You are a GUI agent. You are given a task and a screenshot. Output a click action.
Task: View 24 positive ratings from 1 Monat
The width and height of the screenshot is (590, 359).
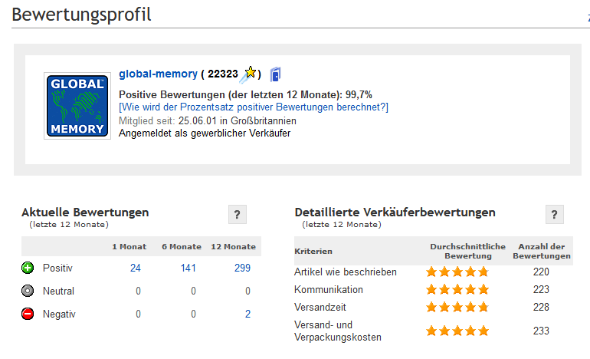point(136,268)
